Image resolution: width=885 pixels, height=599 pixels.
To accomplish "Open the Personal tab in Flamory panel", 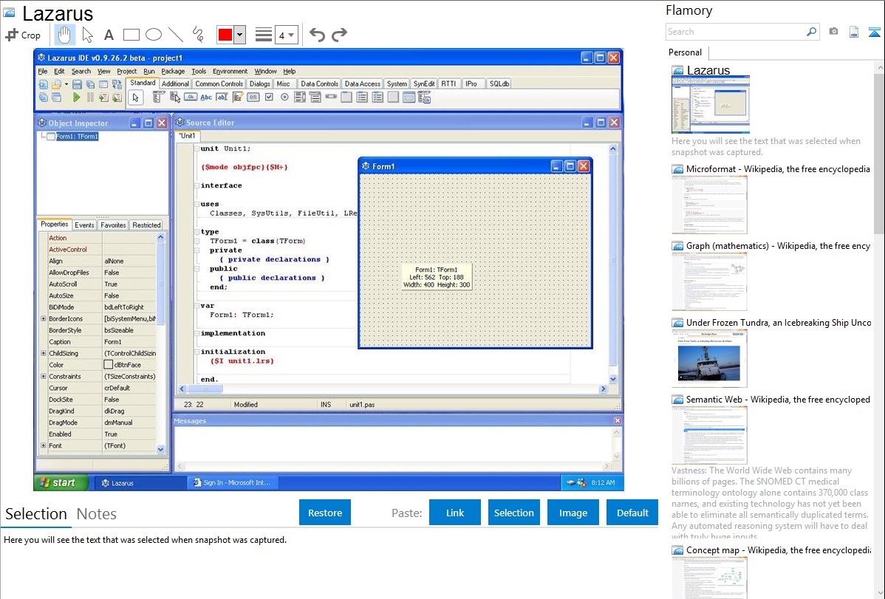I will point(686,52).
